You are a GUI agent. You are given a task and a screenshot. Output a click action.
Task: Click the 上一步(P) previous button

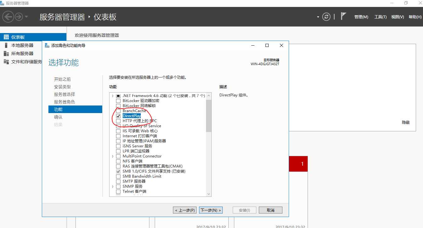[x=185, y=210]
